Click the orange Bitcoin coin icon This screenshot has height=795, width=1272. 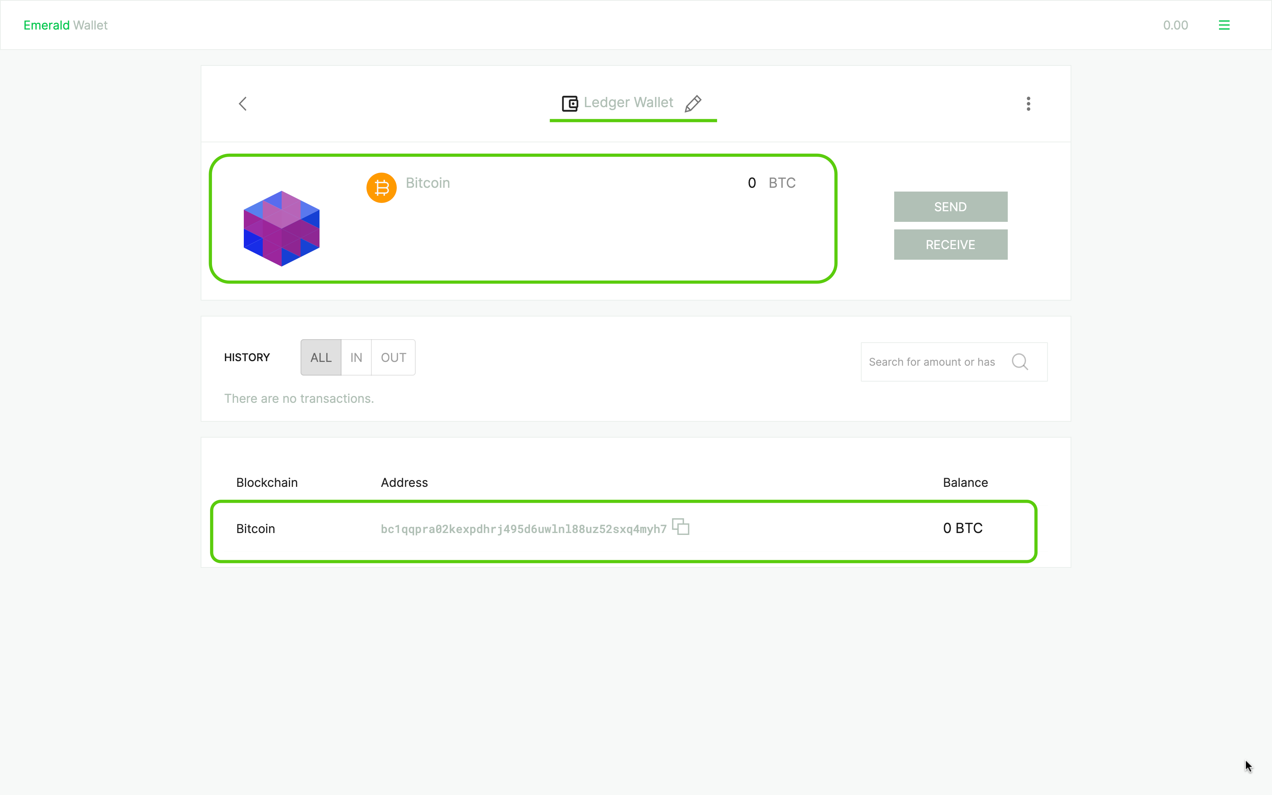pyautogui.click(x=381, y=188)
